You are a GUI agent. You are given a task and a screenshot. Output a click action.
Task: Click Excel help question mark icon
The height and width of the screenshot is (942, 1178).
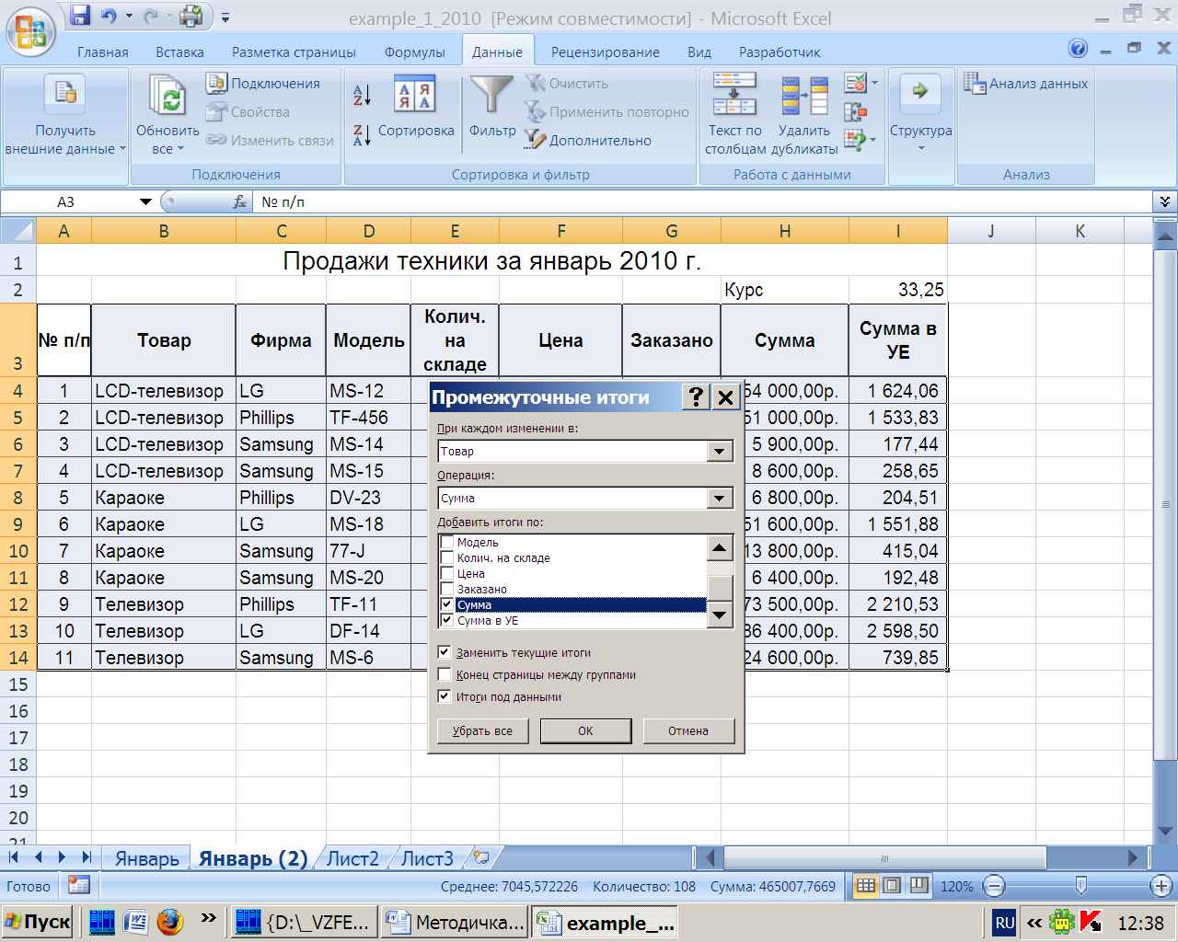point(1079,49)
